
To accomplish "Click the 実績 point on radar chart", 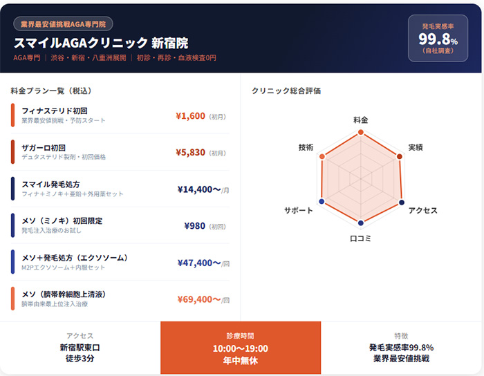I will click(400, 157).
